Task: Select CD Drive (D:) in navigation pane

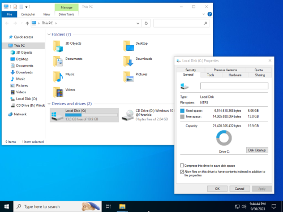Action: (x=28, y=105)
